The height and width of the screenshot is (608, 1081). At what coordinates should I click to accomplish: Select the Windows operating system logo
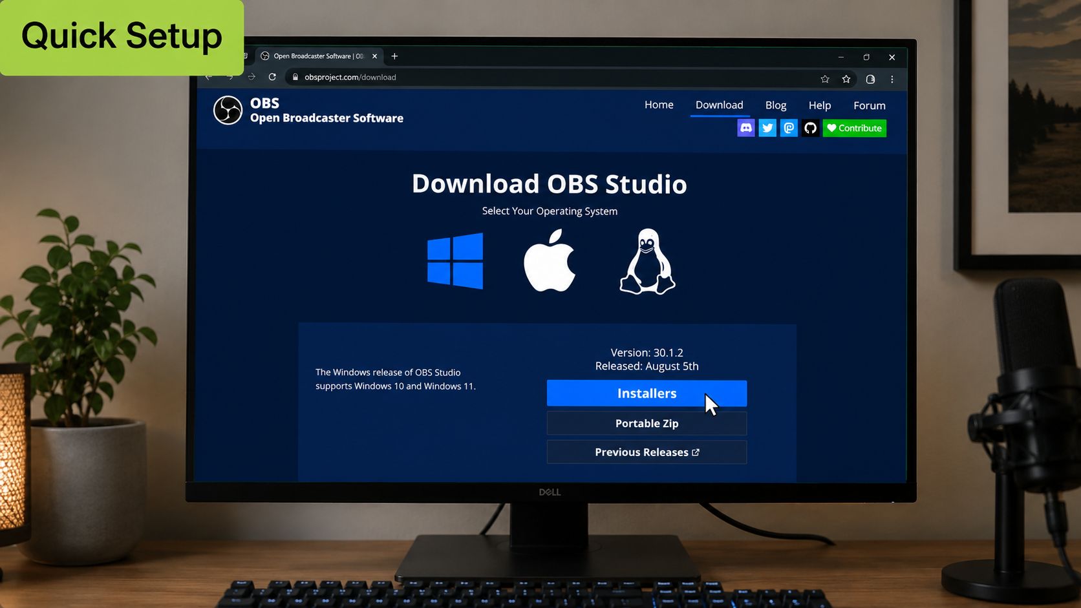coord(455,261)
